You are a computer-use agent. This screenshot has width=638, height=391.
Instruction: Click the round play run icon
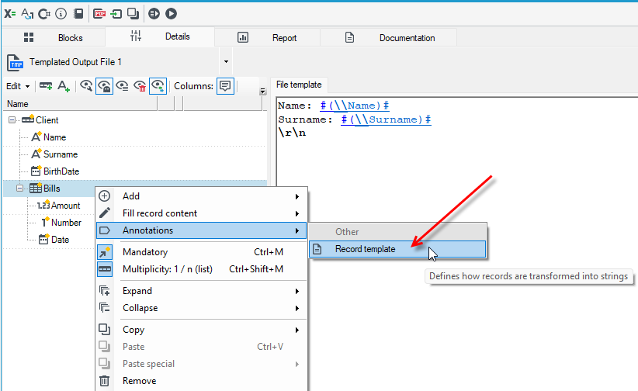pos(172,14)
